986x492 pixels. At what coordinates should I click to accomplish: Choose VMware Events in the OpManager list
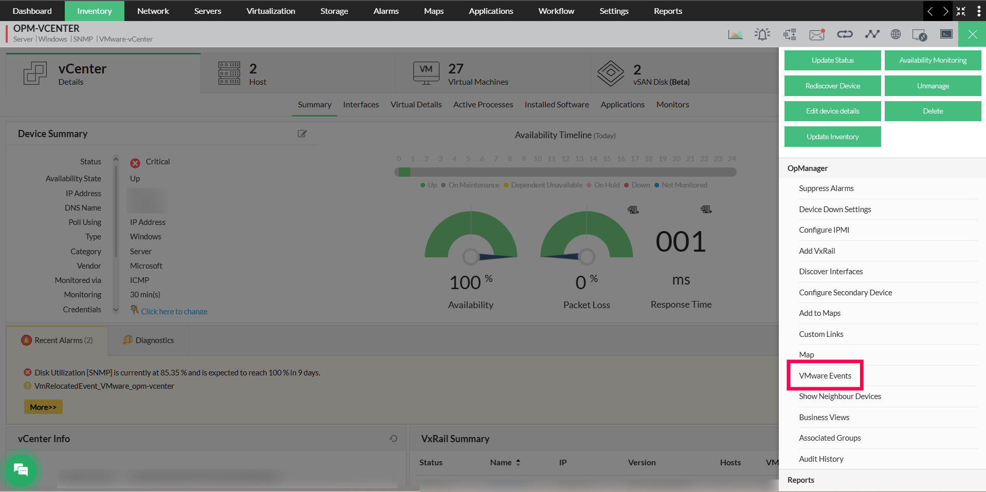click(x=825, y=375)
